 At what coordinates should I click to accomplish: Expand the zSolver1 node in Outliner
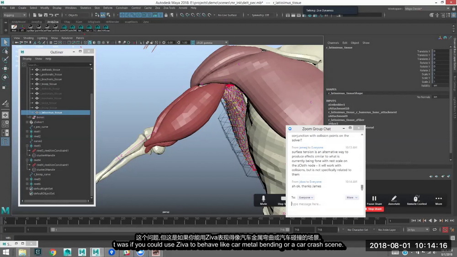27,122
